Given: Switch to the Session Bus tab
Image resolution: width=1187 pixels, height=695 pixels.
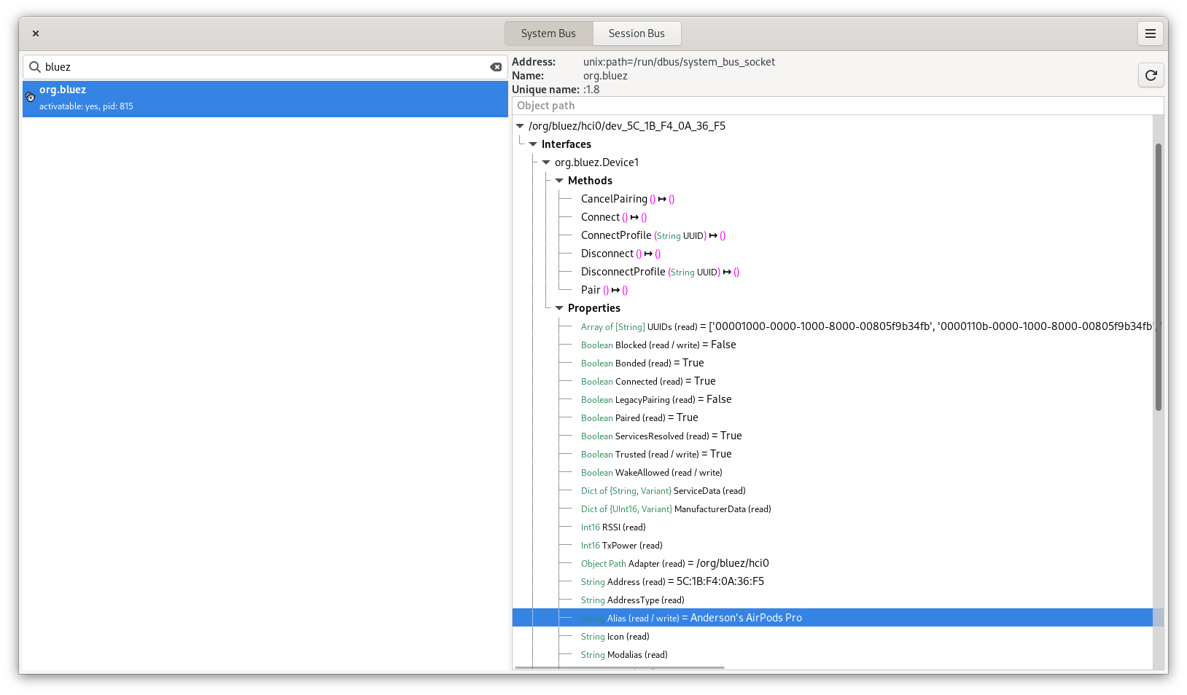Looking at the screenshot, I should click(636, 33).
